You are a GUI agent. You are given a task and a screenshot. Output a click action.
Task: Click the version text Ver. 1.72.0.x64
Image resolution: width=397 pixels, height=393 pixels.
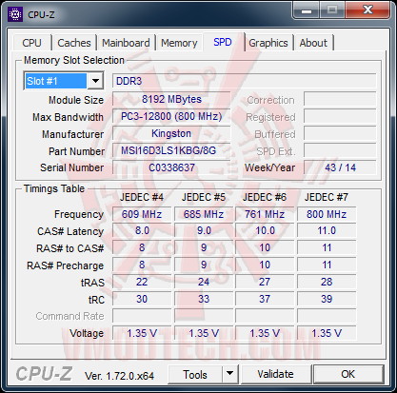(x=119, y=376)
